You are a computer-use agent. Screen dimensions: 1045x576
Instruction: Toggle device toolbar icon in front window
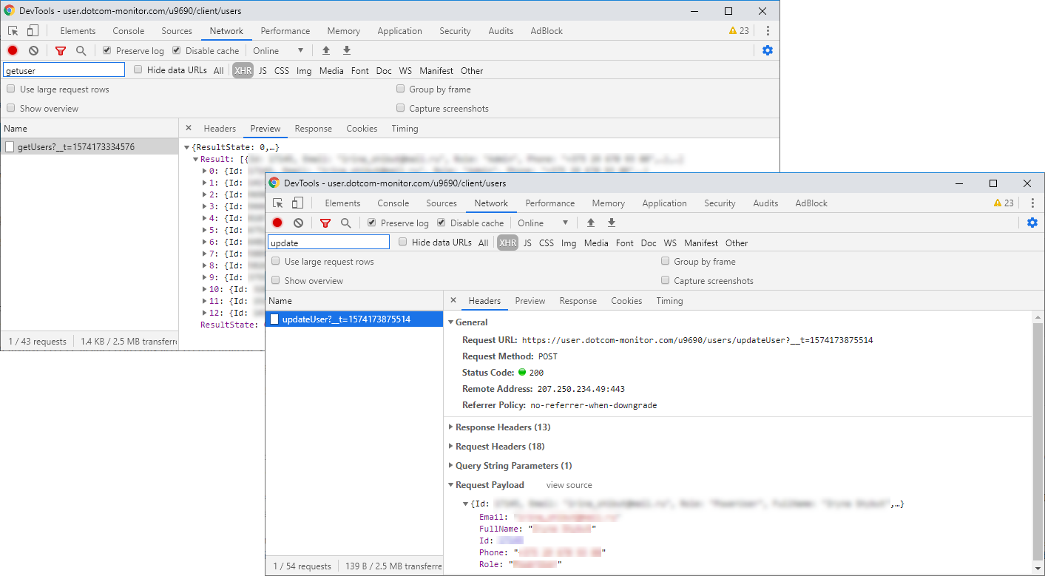point(297,203)
